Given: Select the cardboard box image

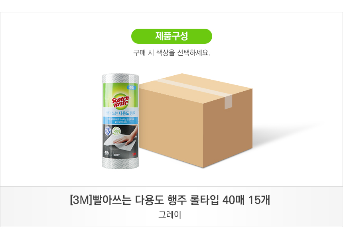Looking at the screenshot, I should [195, 121].
